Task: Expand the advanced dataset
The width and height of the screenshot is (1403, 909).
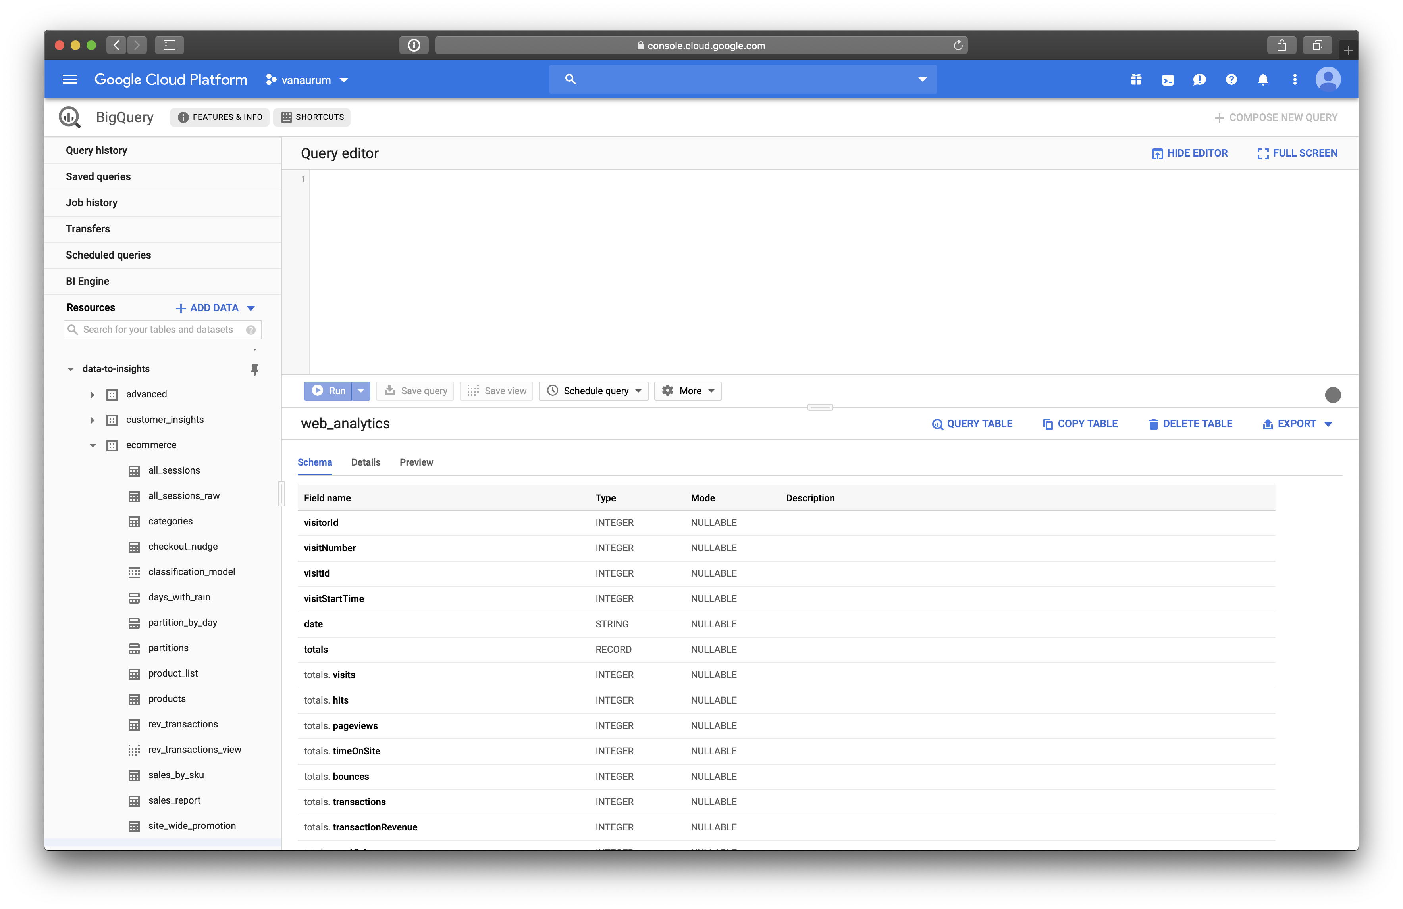Action: click(x=92, y=395)
